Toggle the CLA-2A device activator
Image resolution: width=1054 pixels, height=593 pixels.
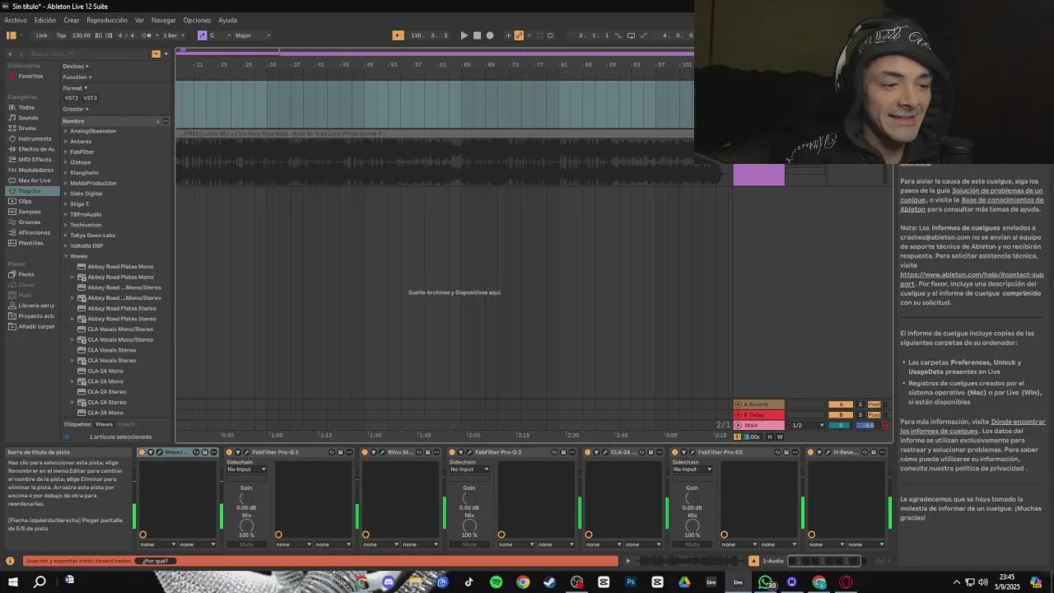(x=587, y=452)
